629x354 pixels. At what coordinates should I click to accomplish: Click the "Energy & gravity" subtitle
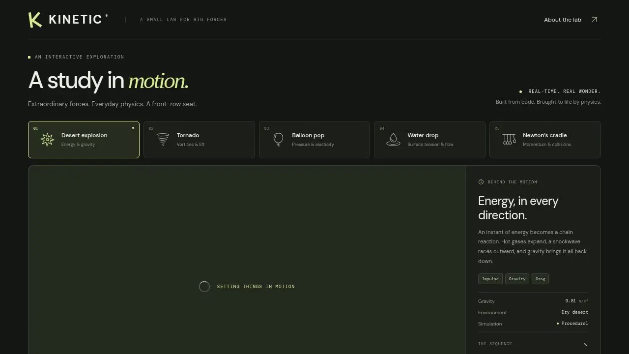coord(78,145)
